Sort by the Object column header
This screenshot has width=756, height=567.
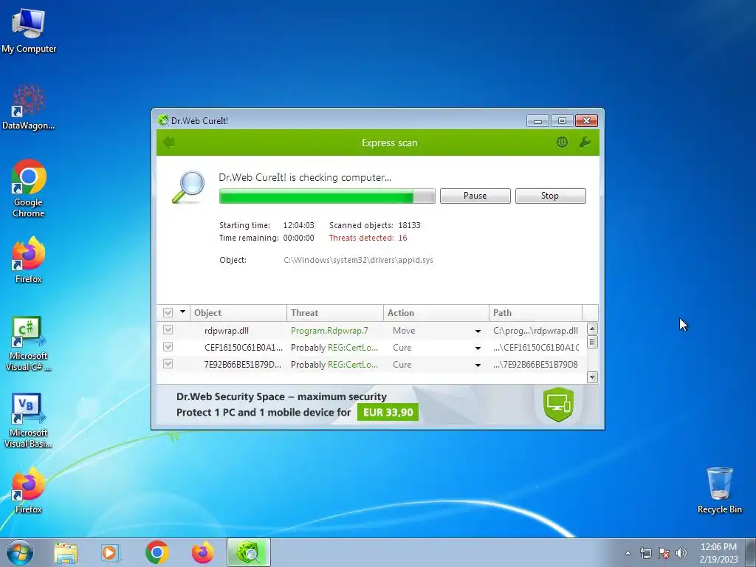click(238, 313)
